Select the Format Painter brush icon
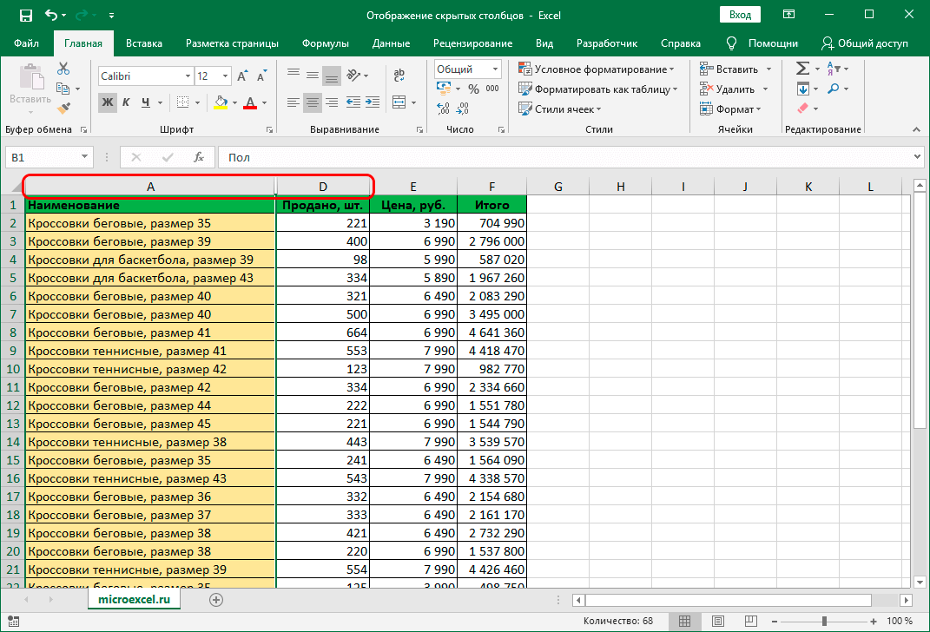Viewport: 930px width, 632px height. click(x=63, y=108)
